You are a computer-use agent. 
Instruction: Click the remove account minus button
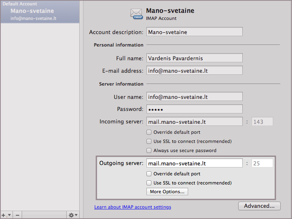(17, 215)
